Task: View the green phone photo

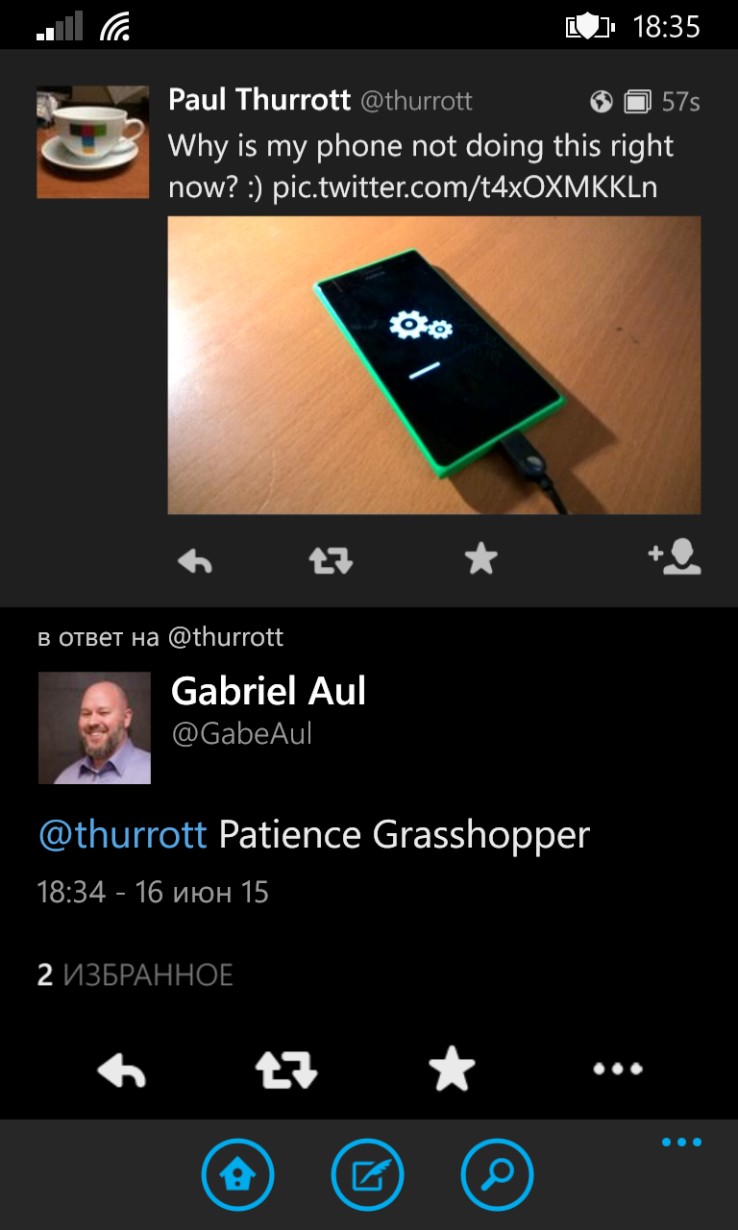Action: coord(434,365)
